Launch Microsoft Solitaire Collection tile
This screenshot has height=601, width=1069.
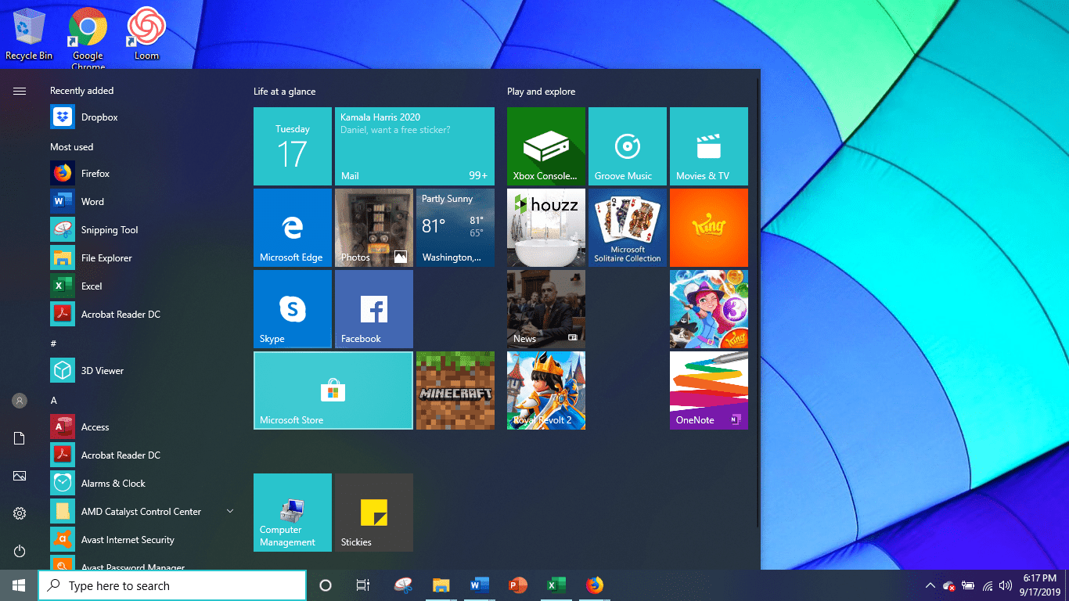click(628, 228)
